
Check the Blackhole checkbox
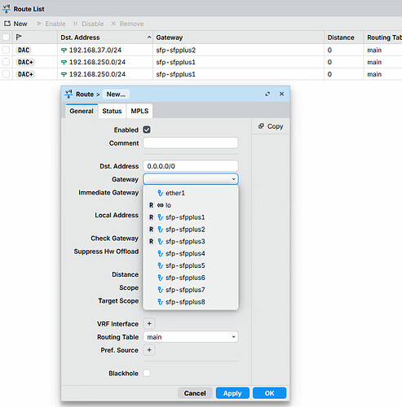pyautogui.click(x=147, y=373)
